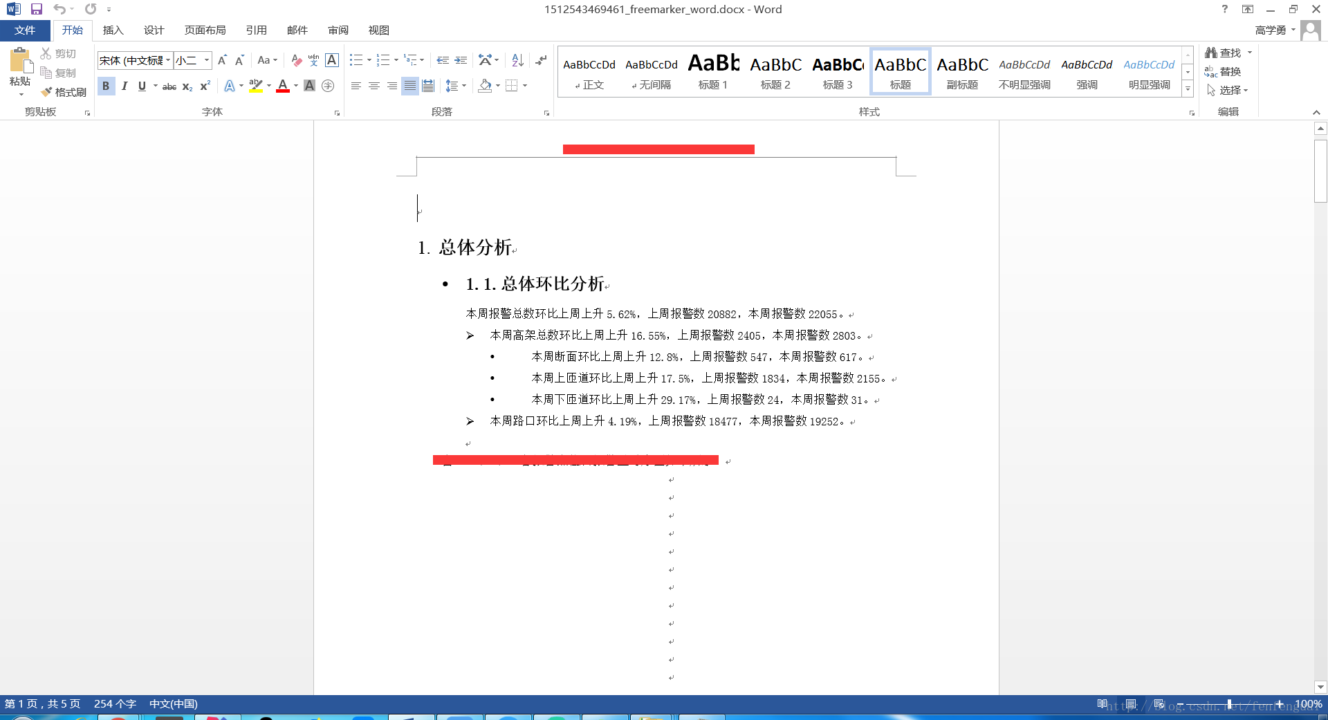Select the Format Painter (格式刷)
This screenshot has height=720, width=1328.
click(x=63, y=92)
